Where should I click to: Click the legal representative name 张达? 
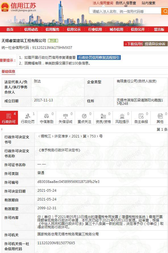[x=37, y=81]
